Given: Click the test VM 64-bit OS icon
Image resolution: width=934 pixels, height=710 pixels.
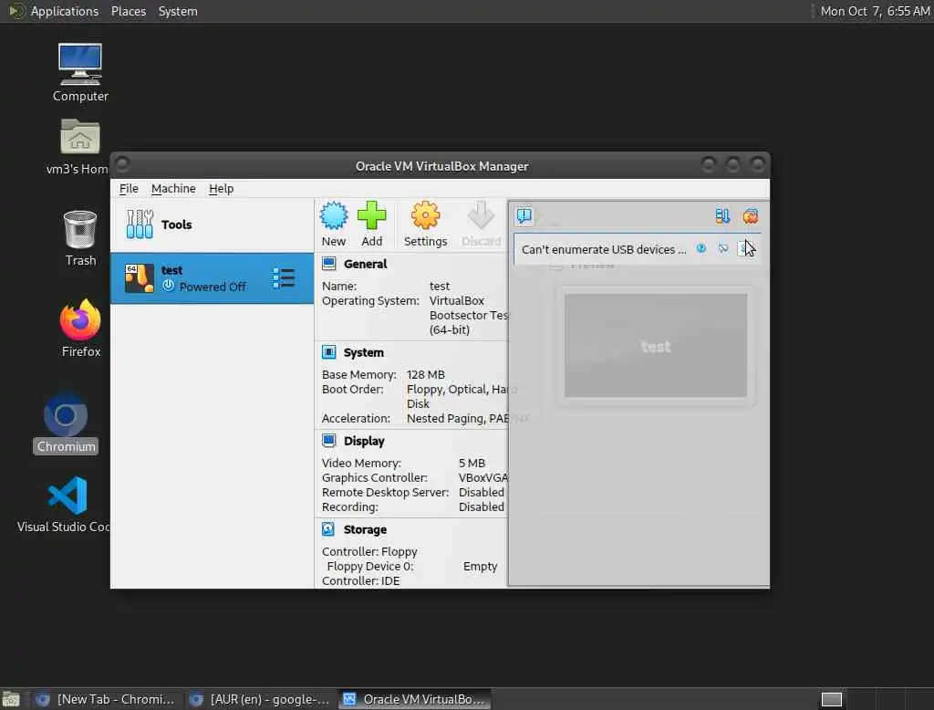Looking at the screenshot, I should coord(140,278).
